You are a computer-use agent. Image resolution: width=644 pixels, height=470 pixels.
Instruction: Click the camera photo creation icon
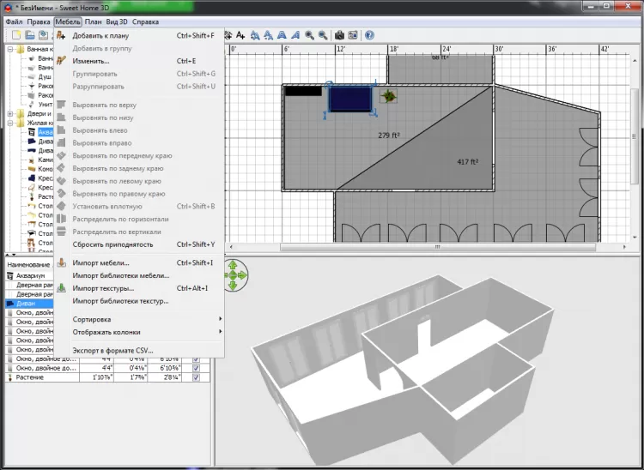339,35
